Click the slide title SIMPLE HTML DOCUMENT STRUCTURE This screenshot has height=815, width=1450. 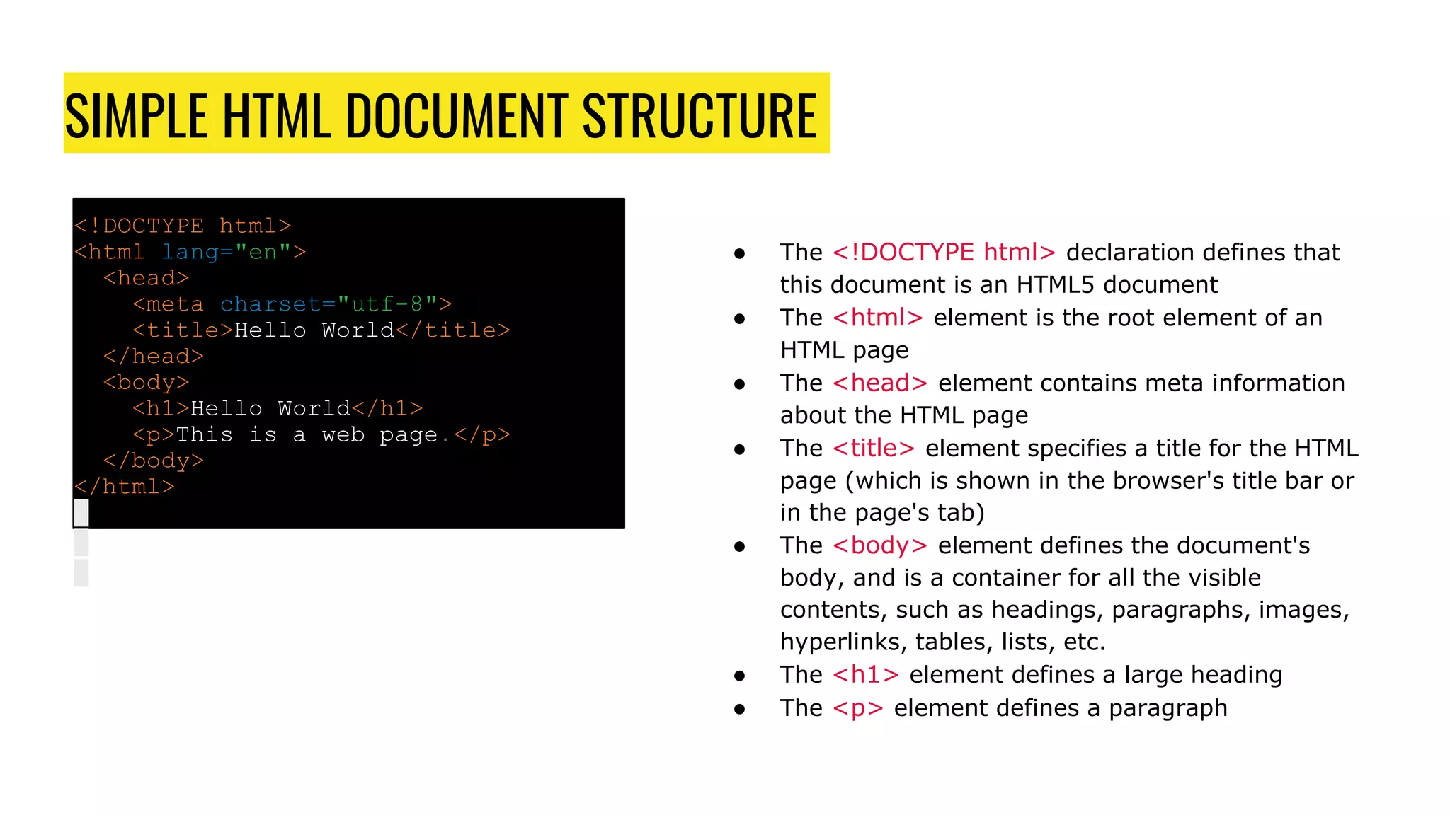(441, 115)
